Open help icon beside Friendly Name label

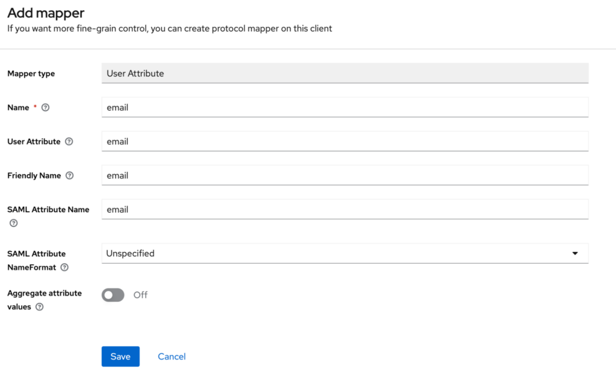70,175
